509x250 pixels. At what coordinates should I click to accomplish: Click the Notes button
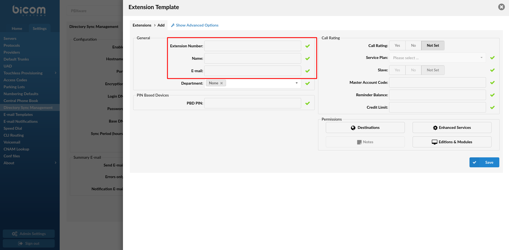coord(365,142)
